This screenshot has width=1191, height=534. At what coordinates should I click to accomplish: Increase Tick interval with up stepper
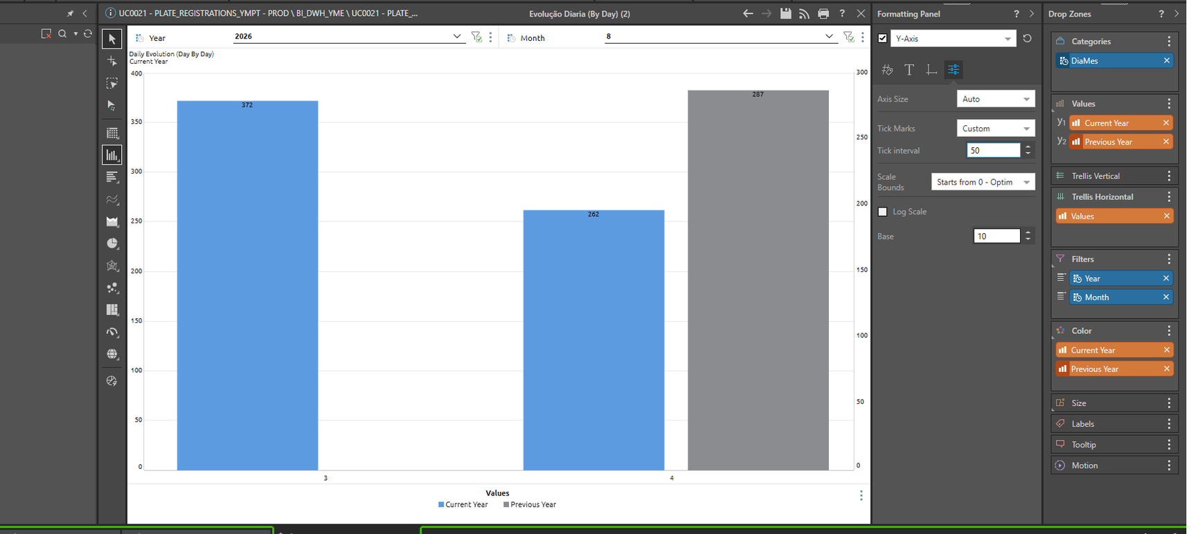coord(1028,147)
